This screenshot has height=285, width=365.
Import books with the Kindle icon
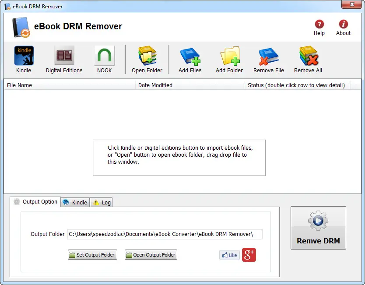pyautogui.click(x=24, y=56)
